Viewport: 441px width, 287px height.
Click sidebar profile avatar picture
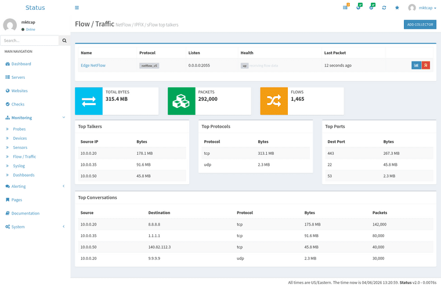point(10,25)
